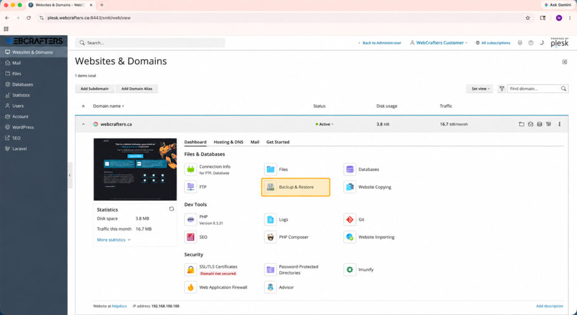577x315 pixels.
Task: Open SSL/TLS Certificates
Action: click(x=211, y=270)
